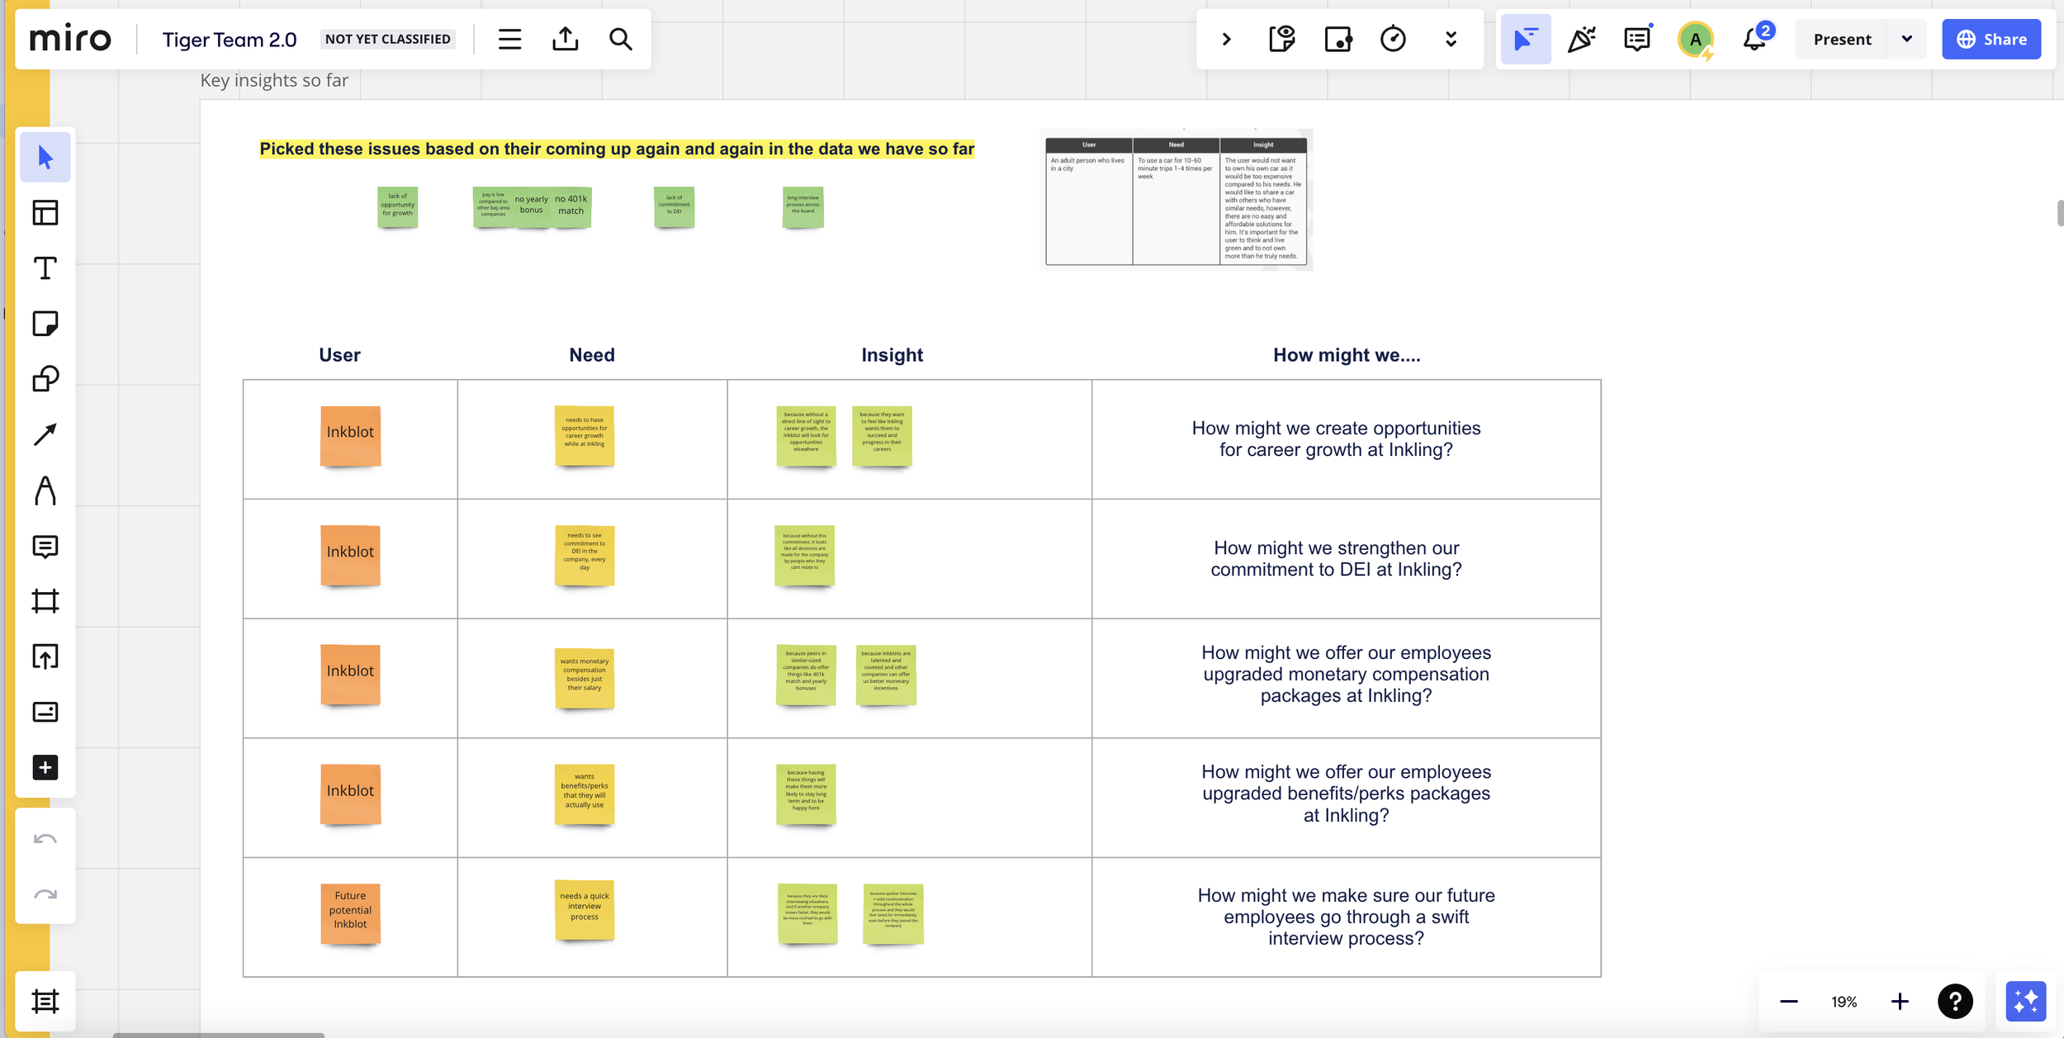This screenshot has height=1038, width=2064.
Task: Open the comments panel icon in top bar
Action: click(1637, 40)
